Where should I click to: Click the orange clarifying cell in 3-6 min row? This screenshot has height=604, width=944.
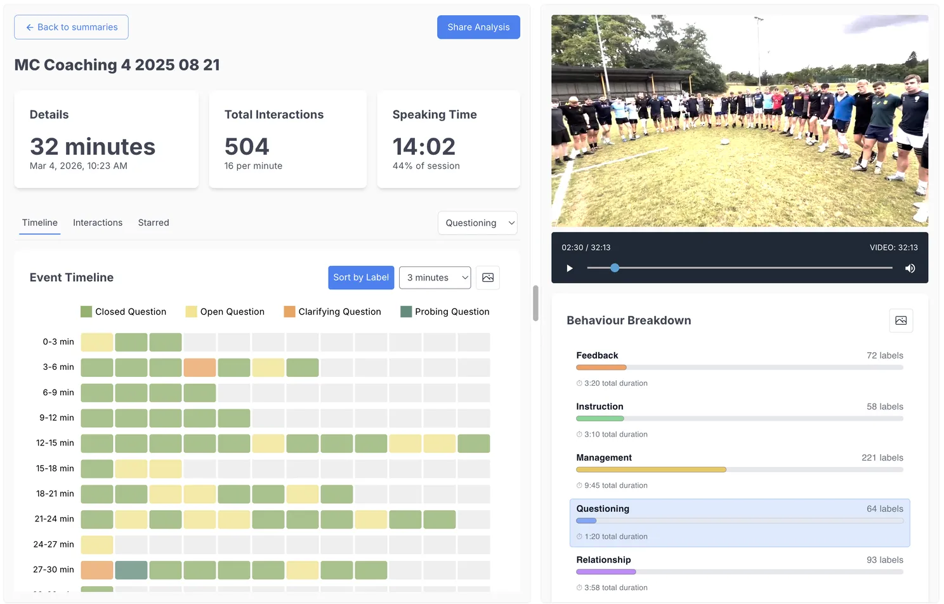200,367
